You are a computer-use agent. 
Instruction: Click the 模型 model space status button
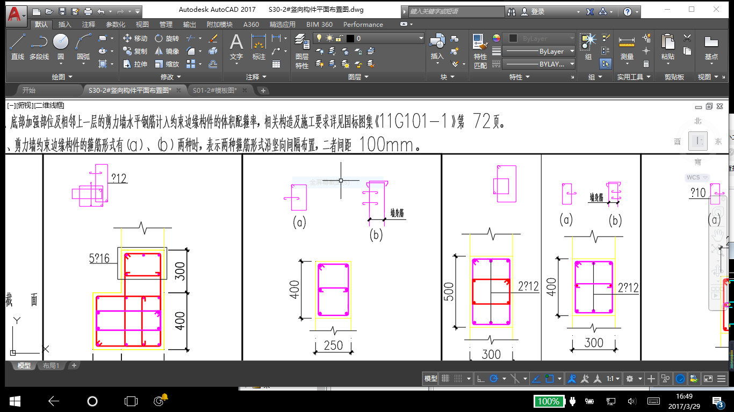[x=431, y=379]
